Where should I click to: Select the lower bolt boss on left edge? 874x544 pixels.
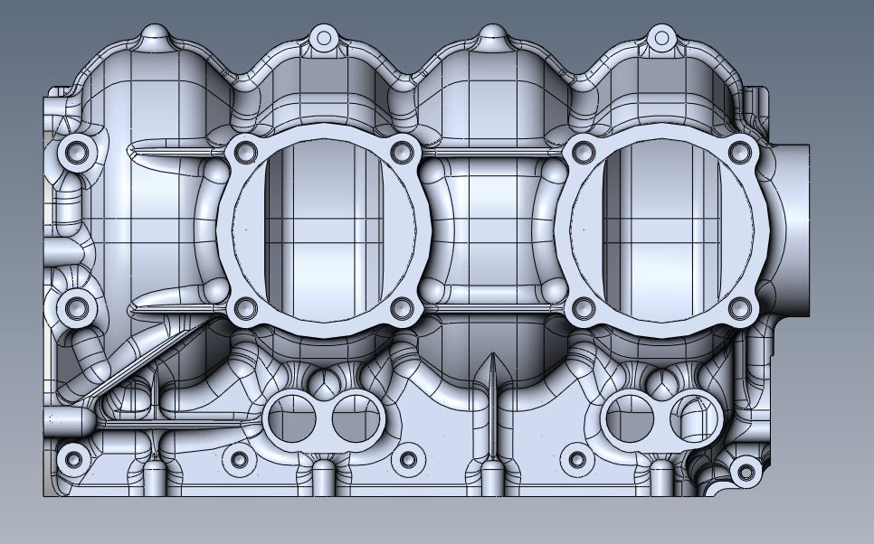coord(76,309)
